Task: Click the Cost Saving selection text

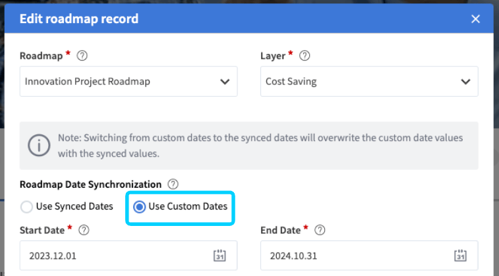Action: pyautogui.click(x=291, y=82)
